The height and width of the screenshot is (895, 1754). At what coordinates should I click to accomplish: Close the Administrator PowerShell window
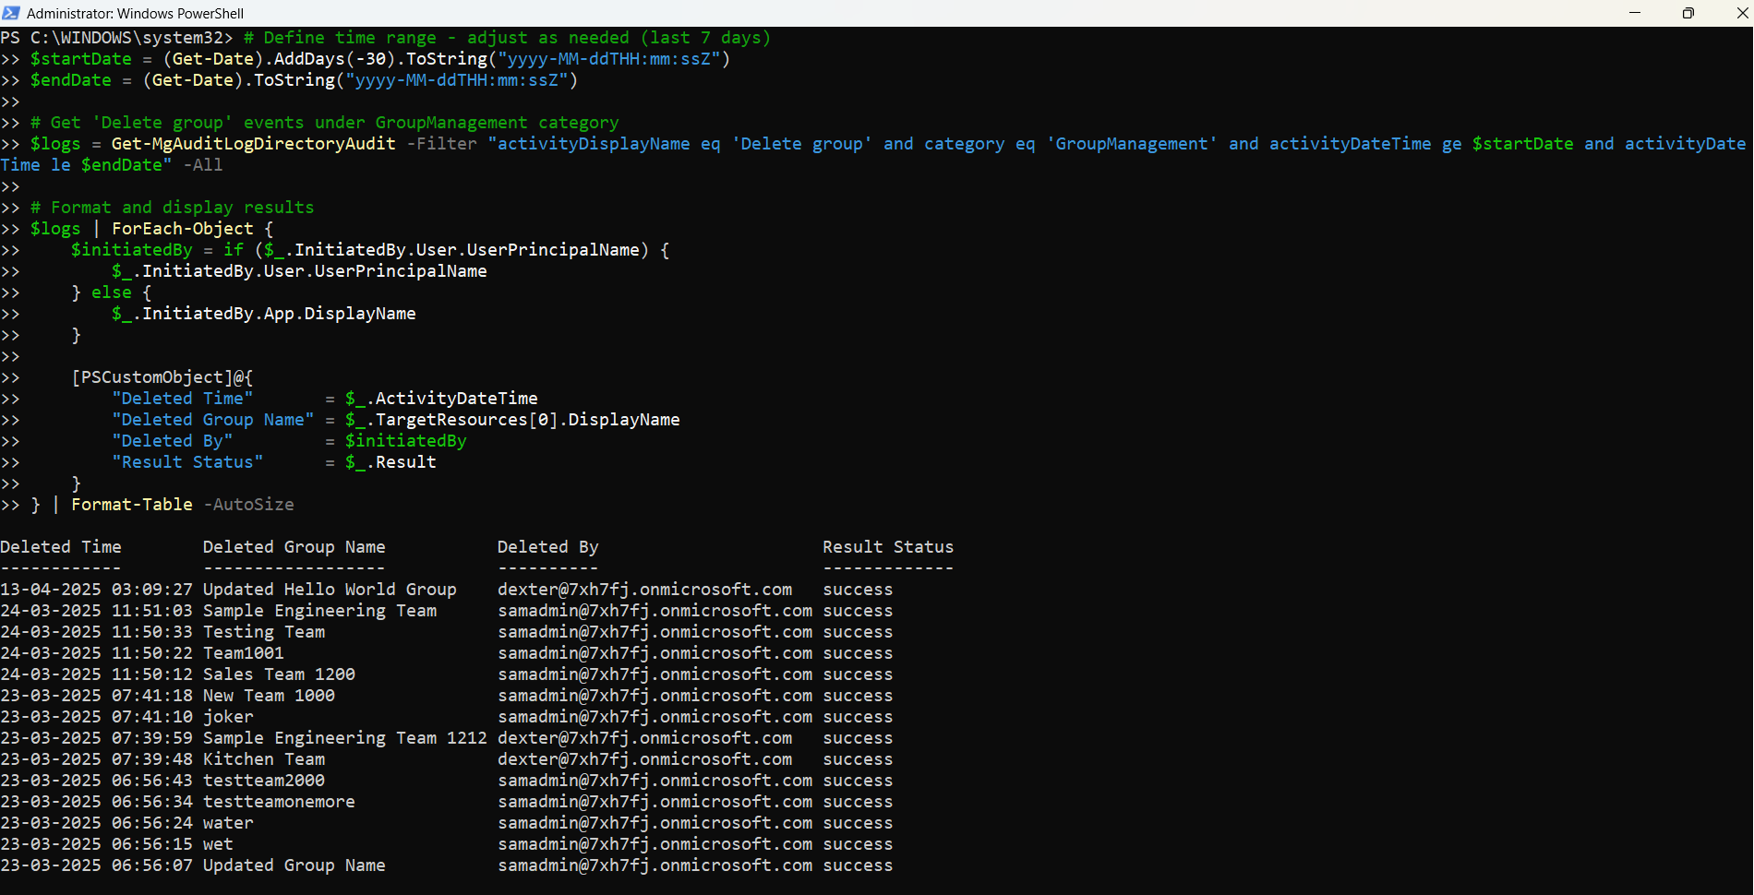click(1741, 13)
